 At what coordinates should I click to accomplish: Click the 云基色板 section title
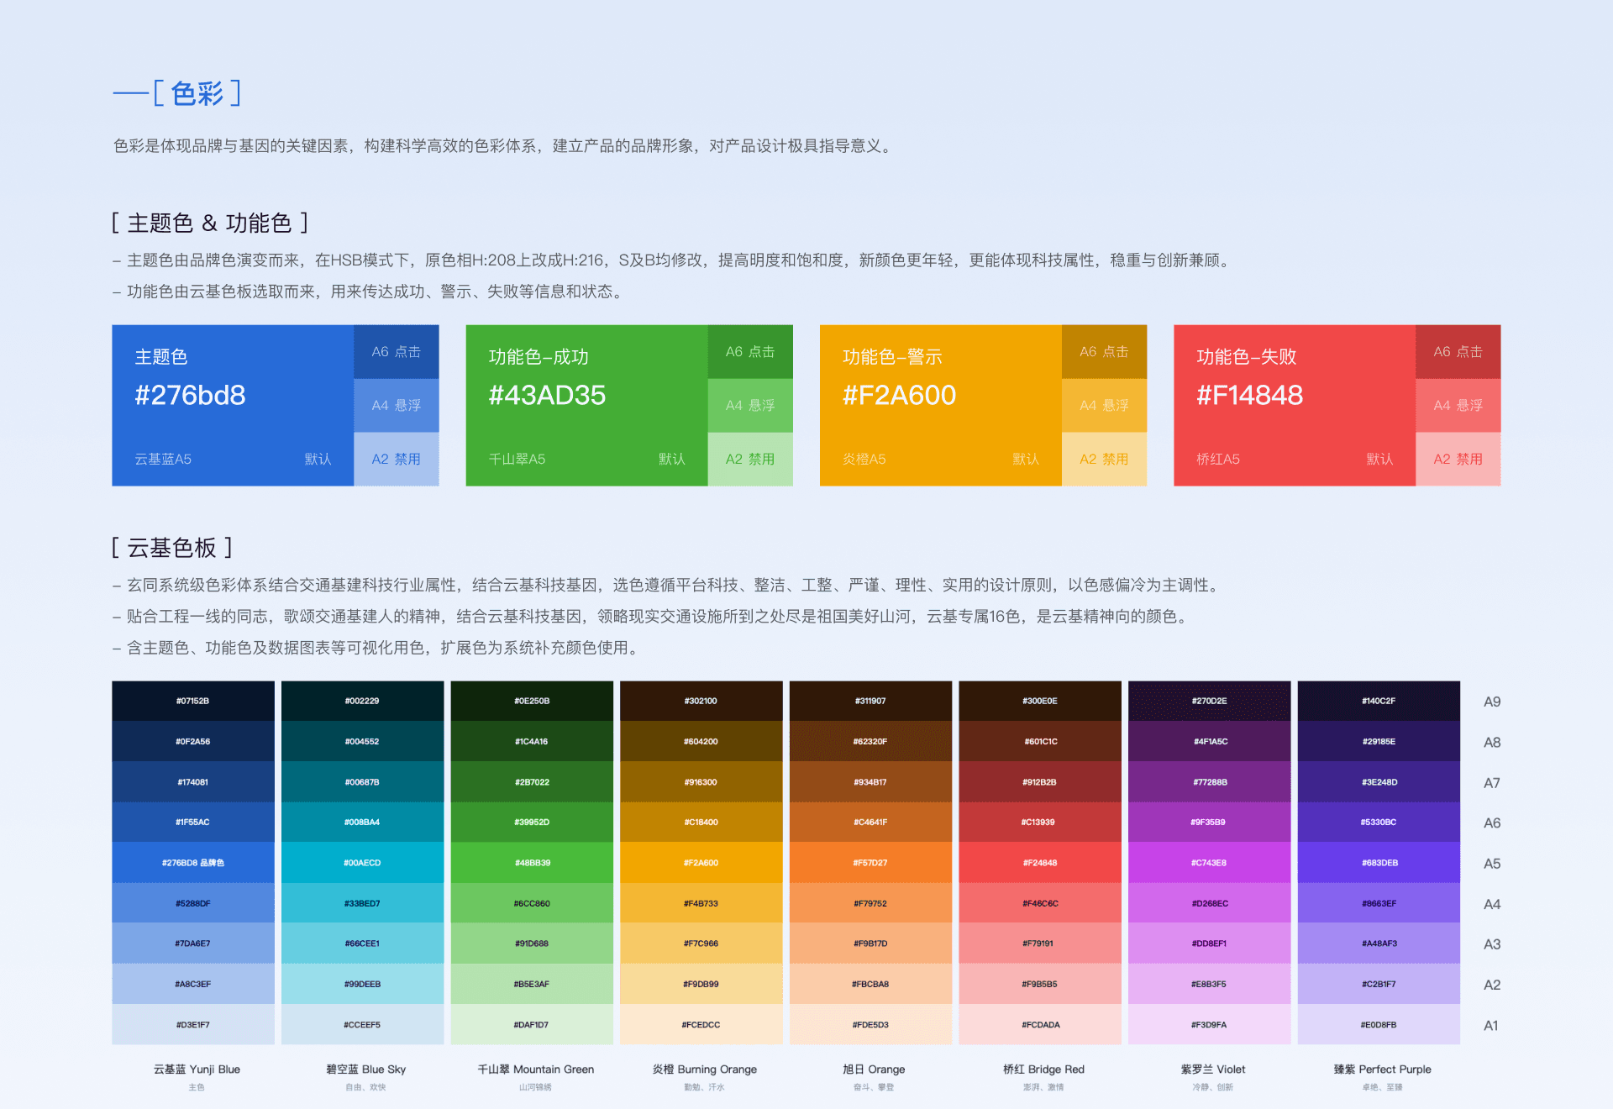pos(172,548)
